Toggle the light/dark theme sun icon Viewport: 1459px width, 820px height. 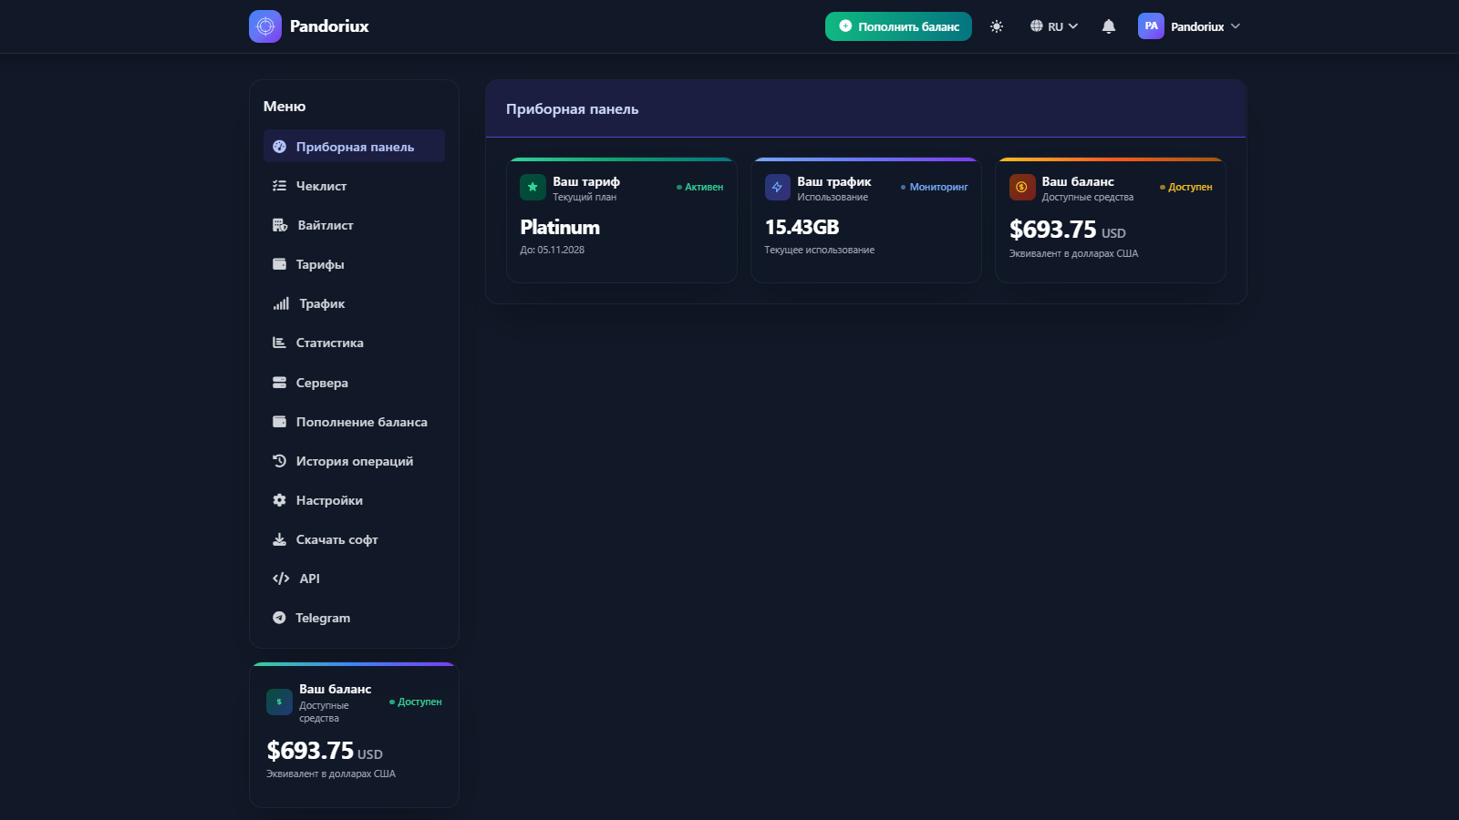coord(997,26)
